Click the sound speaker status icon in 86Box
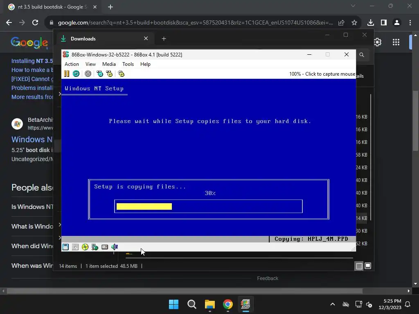The image size is (419, 314). 115,247
